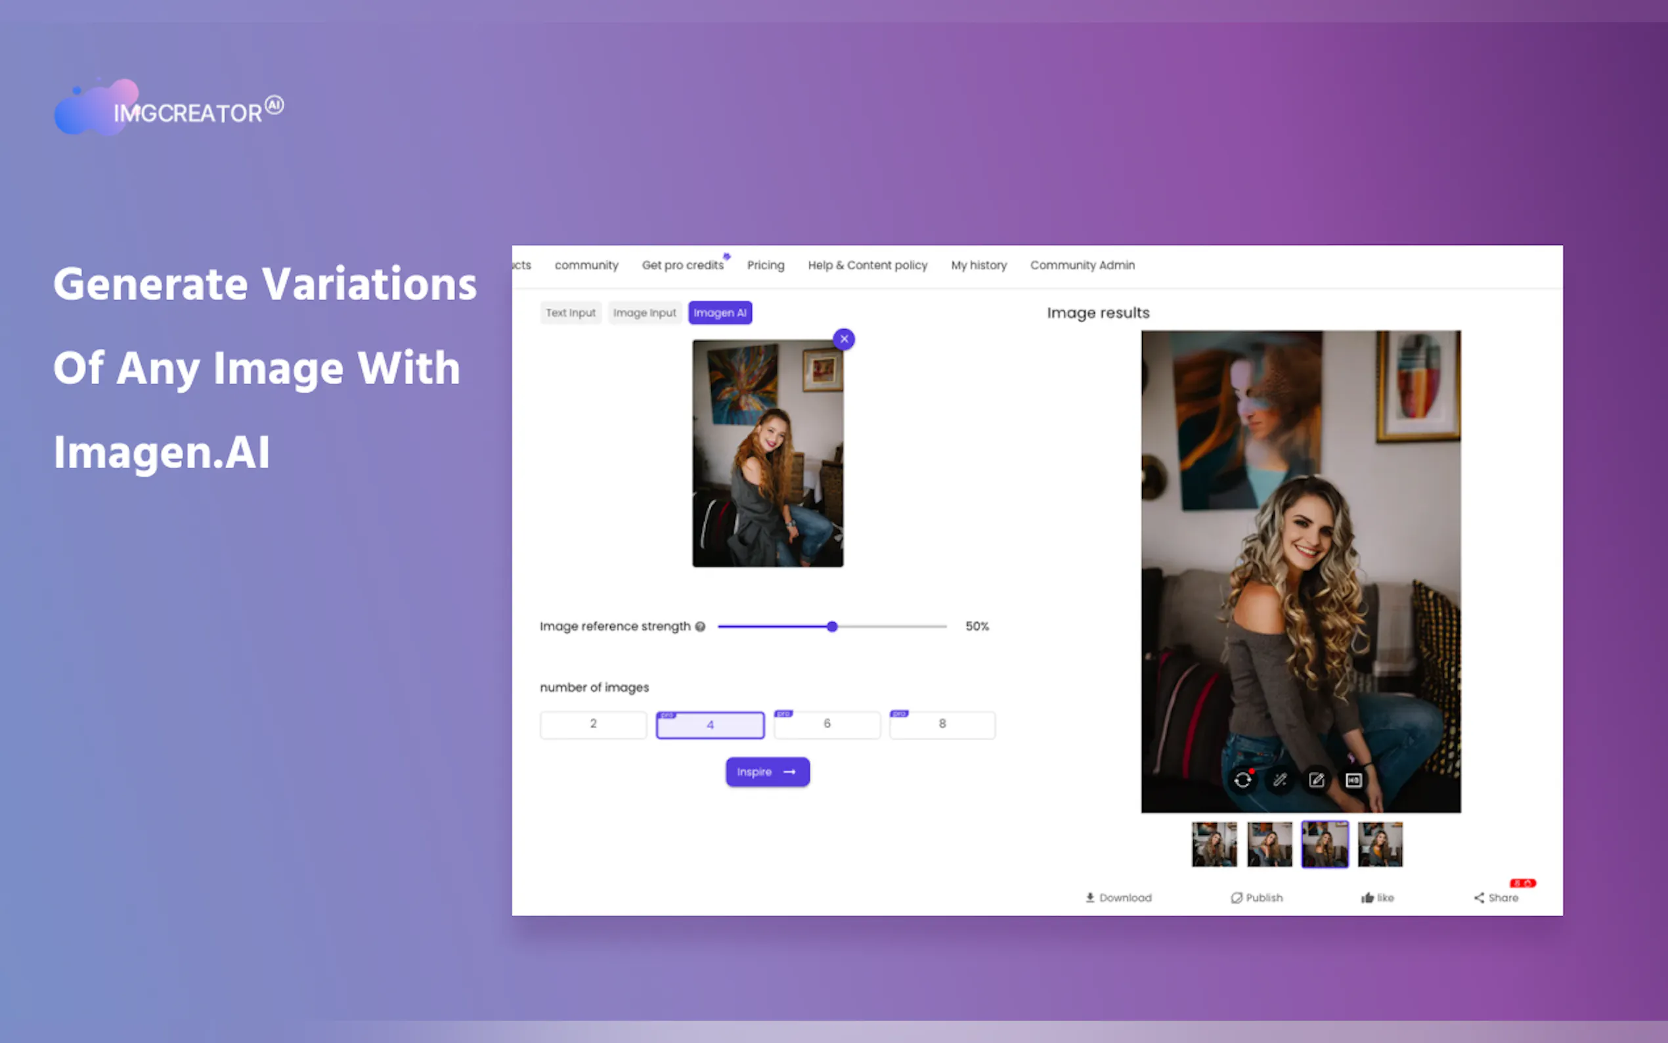The height and width of the screenshot is (1043, 1668).
Task: Click the ImgCreator logo
Action: tap(169, 109)
